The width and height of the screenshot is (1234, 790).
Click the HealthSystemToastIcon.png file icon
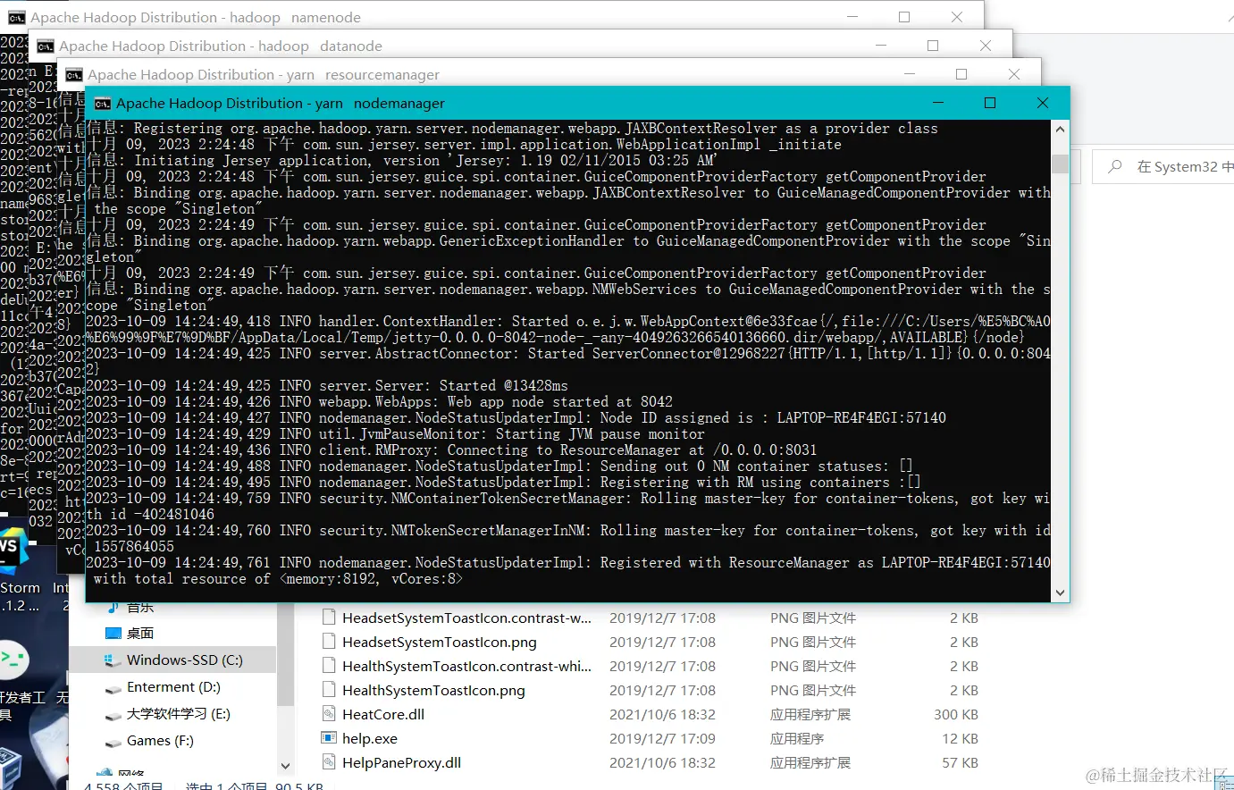click(329, 690)
